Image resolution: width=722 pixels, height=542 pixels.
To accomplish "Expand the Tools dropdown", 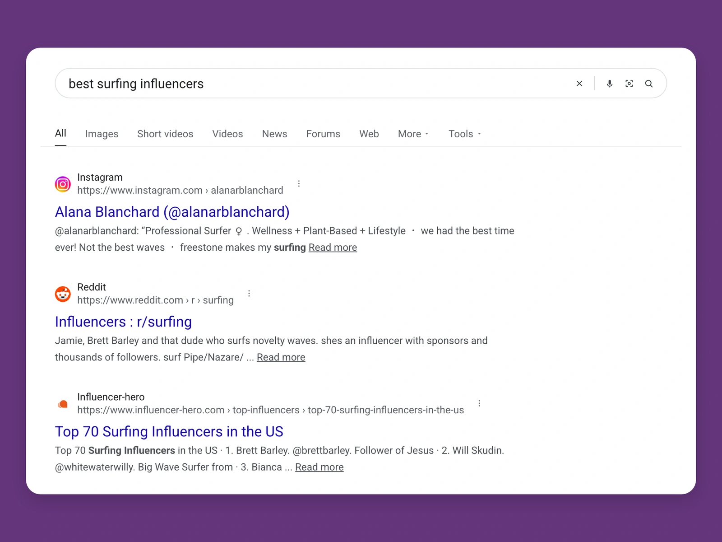I will pyautogui.click(x=465, y=134).
